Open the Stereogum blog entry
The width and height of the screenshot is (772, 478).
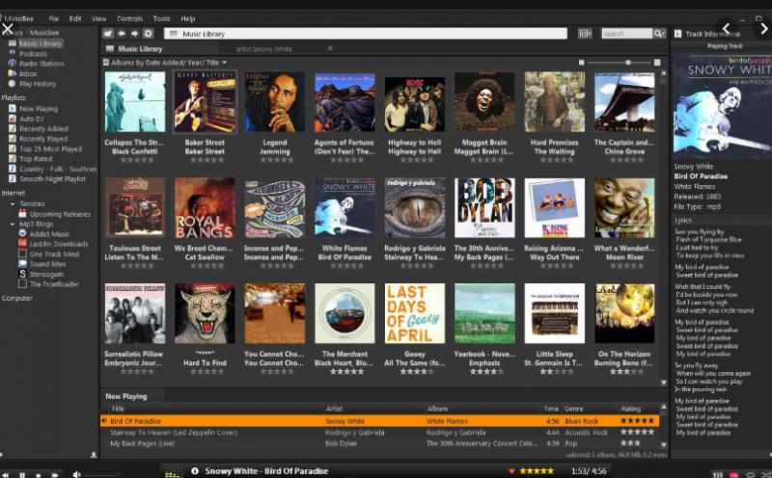[46, 274]
